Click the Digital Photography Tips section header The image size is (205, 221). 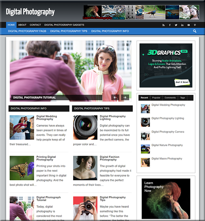pyautogui.click(x=102, y=109)
